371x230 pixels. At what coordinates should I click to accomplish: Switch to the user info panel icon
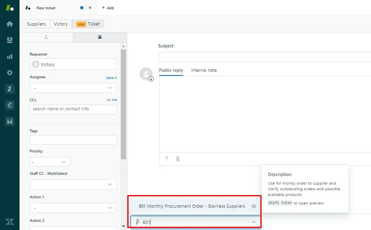(46, 37)
